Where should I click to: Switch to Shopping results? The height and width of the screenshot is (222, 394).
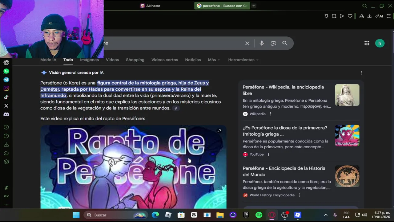(x=135, y=60)
